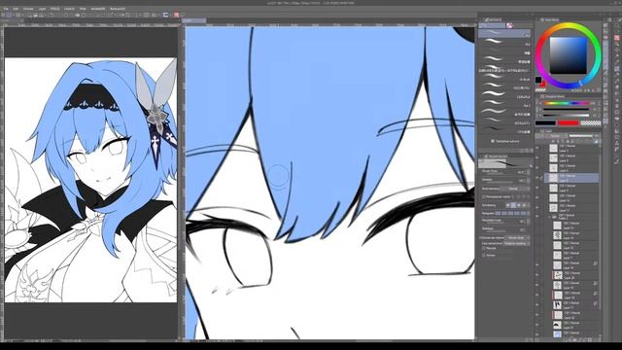Open the first dropdown below the Tool property sliders
This screenshot has width=622, height=350.
tap(517, 237)
